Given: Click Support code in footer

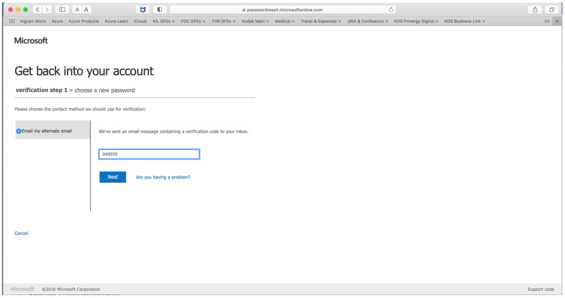Looking at the screenshot, I should point(541,290).
